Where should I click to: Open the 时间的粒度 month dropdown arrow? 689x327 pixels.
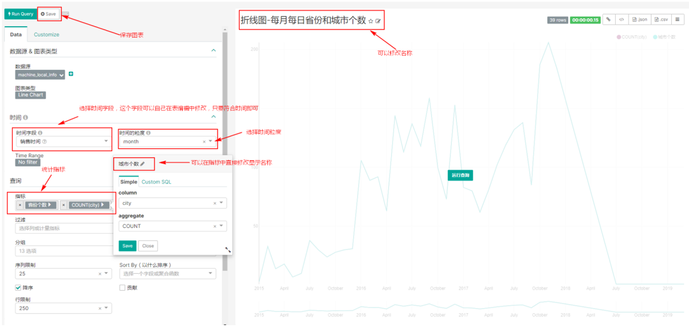pyautogui.click(x=211, y=141)
